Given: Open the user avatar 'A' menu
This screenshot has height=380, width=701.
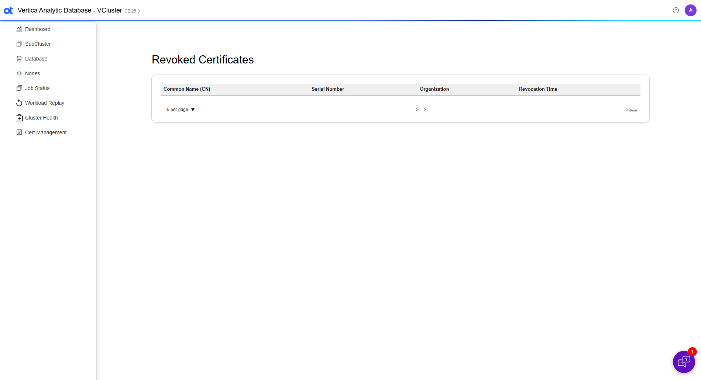Looking at the screenshot, I should point(690,10).
